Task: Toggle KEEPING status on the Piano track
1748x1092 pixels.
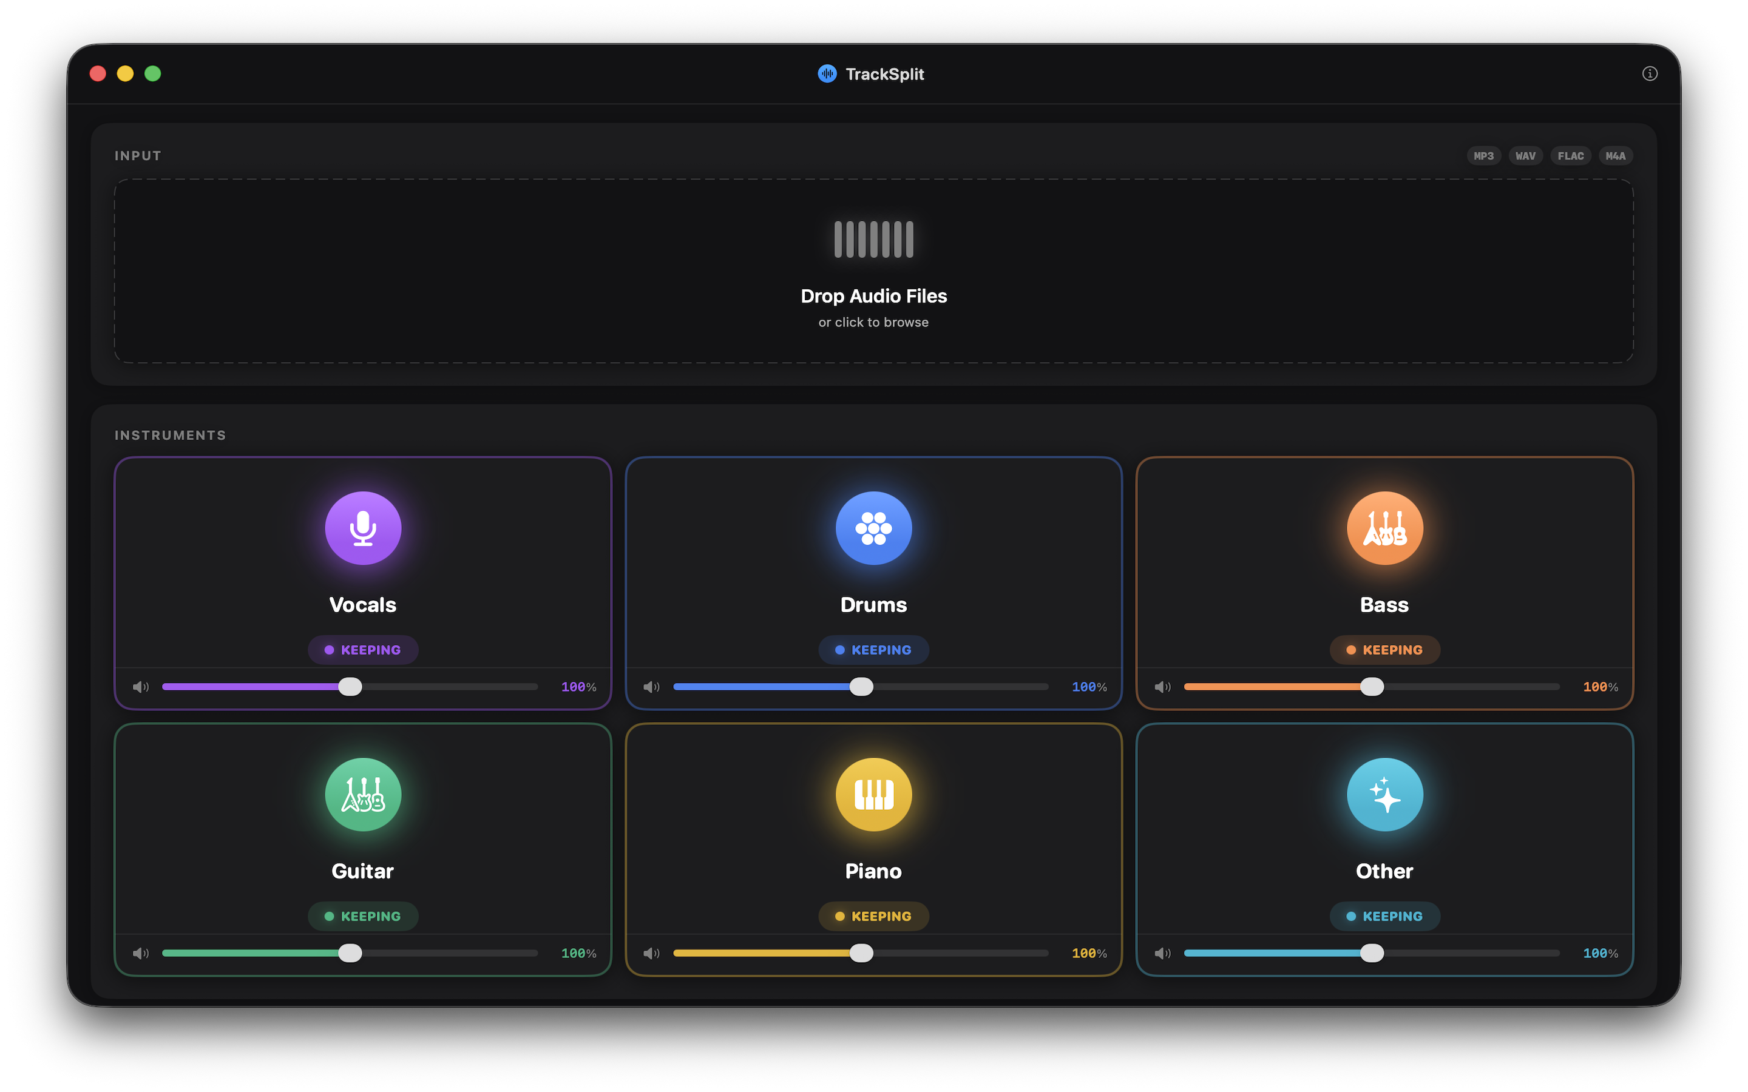Action: pos(873,916)
